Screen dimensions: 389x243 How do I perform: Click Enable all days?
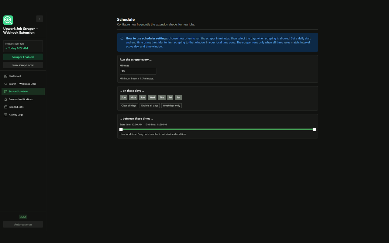(150, 106)
